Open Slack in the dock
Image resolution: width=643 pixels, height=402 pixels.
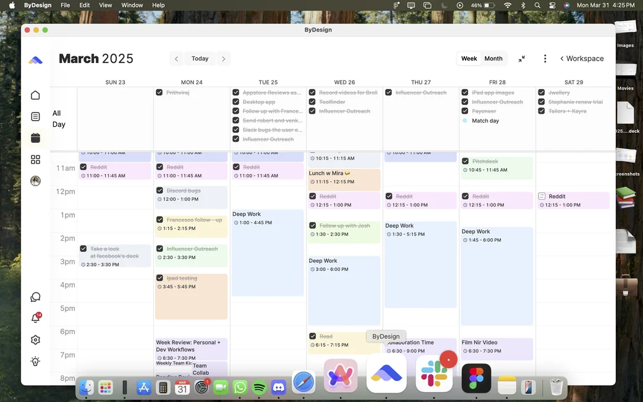434,374
